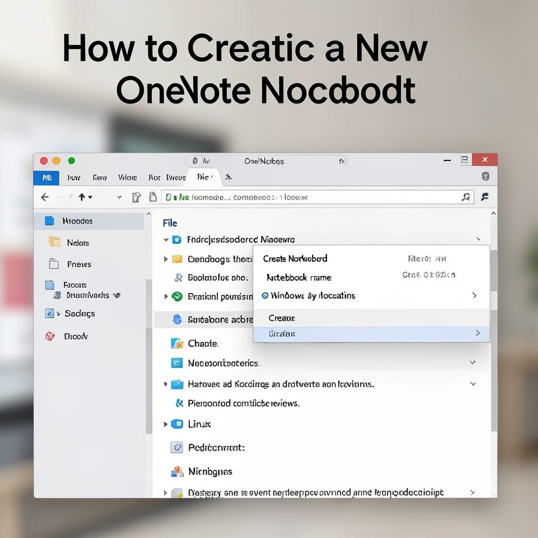Open the blue file tab labeled AE

46,178
